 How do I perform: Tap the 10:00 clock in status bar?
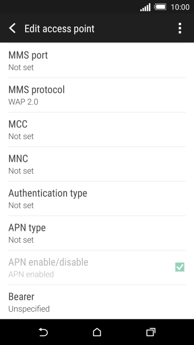click(x=180, y=7)
